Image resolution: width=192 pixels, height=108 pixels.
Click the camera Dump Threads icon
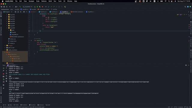pos(4,76)
